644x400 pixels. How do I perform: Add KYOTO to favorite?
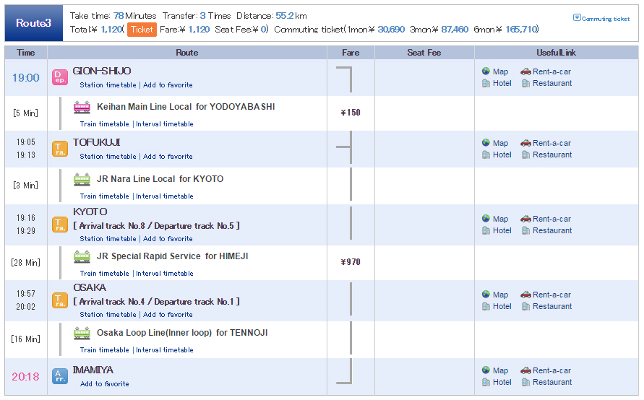[x=168, y=239]
